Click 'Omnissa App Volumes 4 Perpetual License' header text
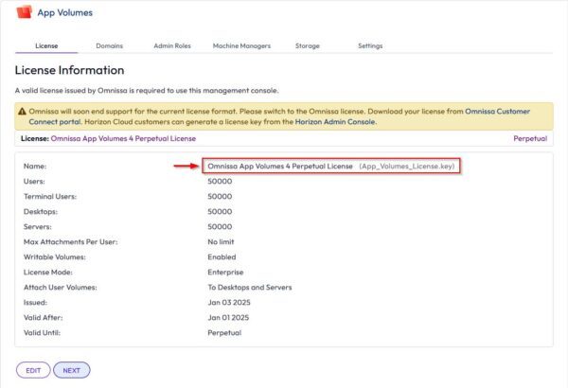This screenshot has width=568, height=388. 123,138
